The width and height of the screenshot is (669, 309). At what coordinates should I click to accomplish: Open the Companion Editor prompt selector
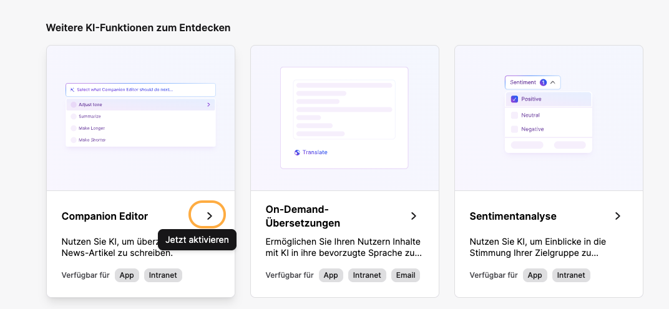[x=140, y=90]
